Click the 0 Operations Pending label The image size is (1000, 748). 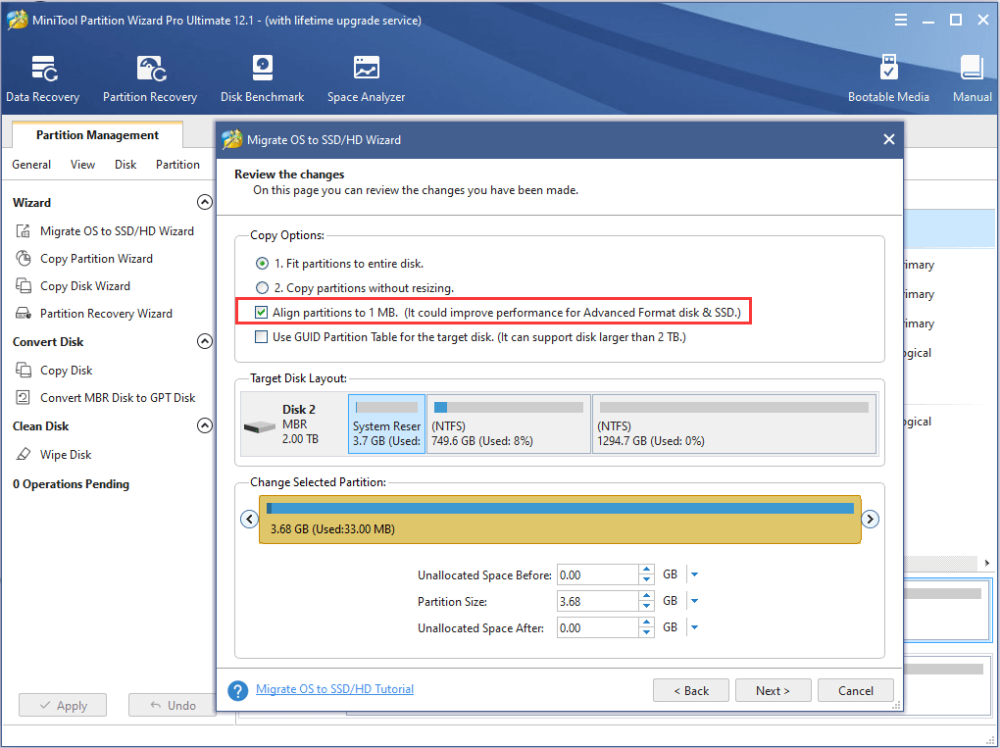point(71,484)
